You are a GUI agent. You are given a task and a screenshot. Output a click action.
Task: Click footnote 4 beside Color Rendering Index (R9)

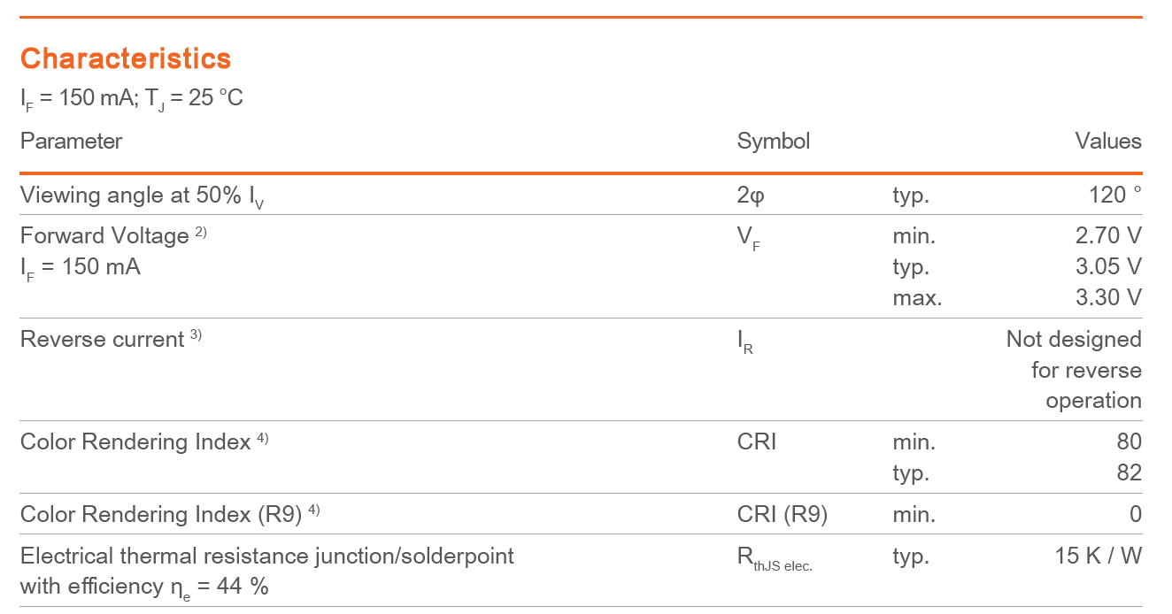click(314, 510)
